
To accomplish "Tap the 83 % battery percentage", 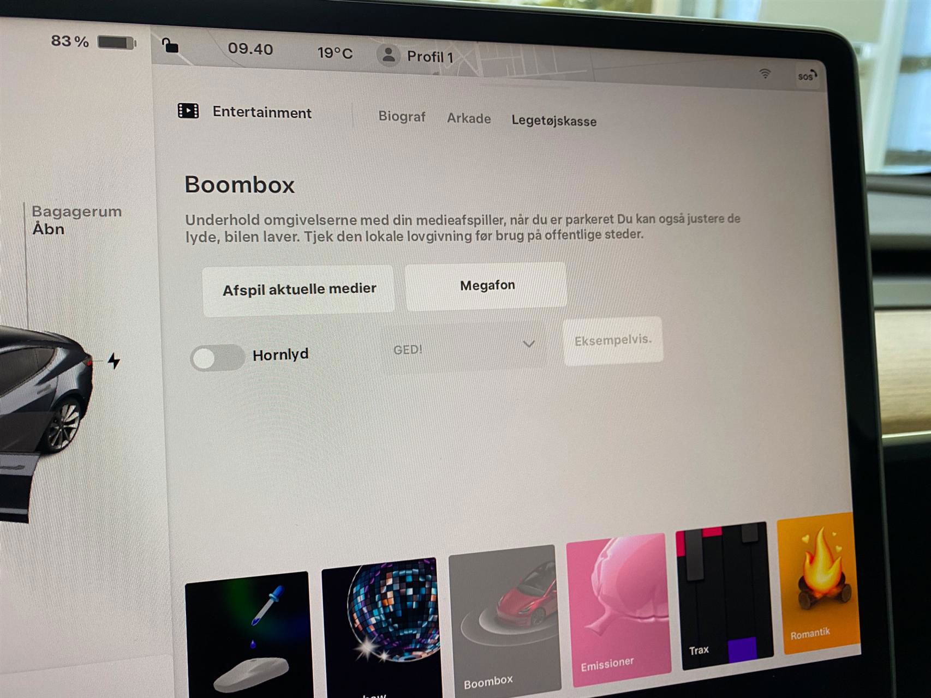I will (x=70, y=41).
